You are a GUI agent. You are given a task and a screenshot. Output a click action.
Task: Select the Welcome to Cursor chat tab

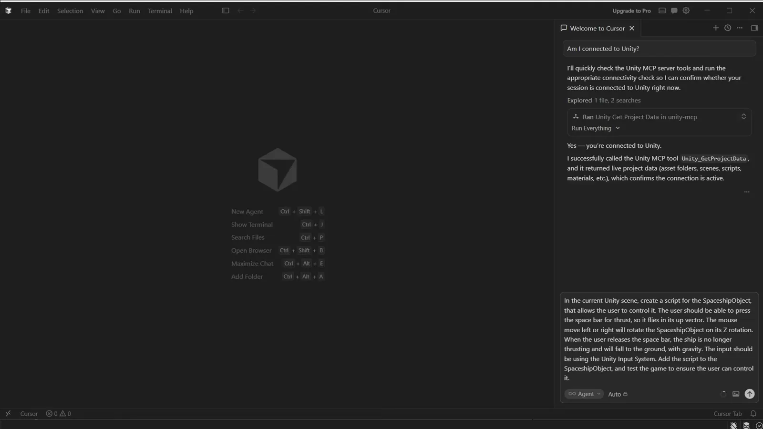[x=597, y=29]
